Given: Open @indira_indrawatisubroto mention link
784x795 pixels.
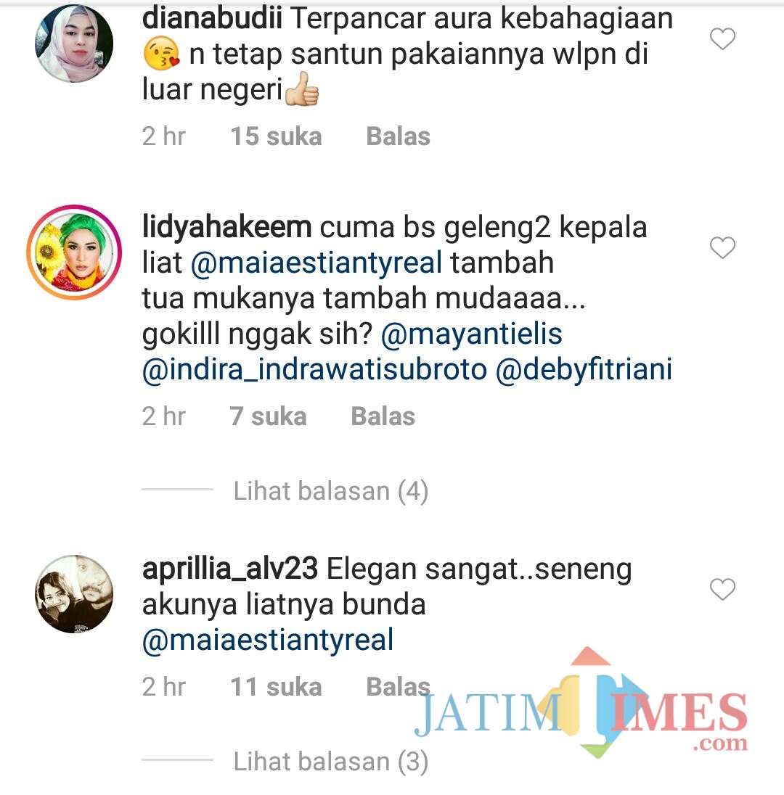Looking at the screenshot, I should pyautogui.click(x=314, y=370).
